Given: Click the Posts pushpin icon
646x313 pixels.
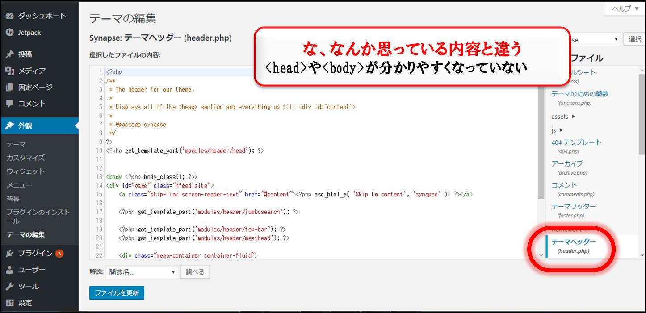Looking at the screenshot, I should (x=9, y=54).
